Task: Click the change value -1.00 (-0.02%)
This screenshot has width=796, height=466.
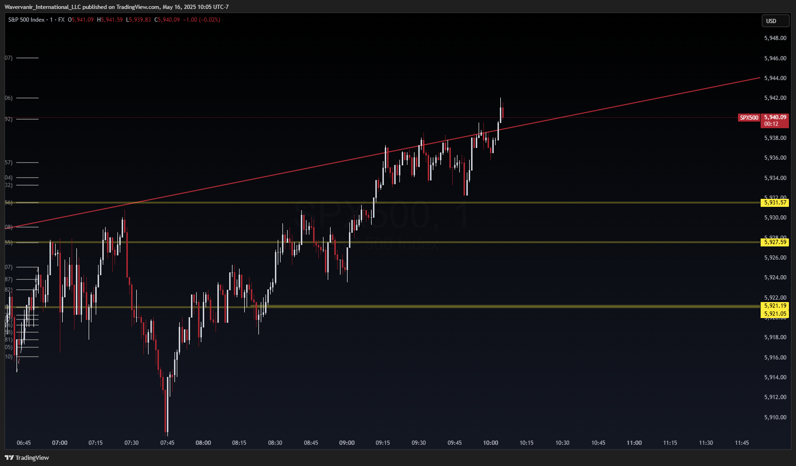Action: [x=202, y=20]
